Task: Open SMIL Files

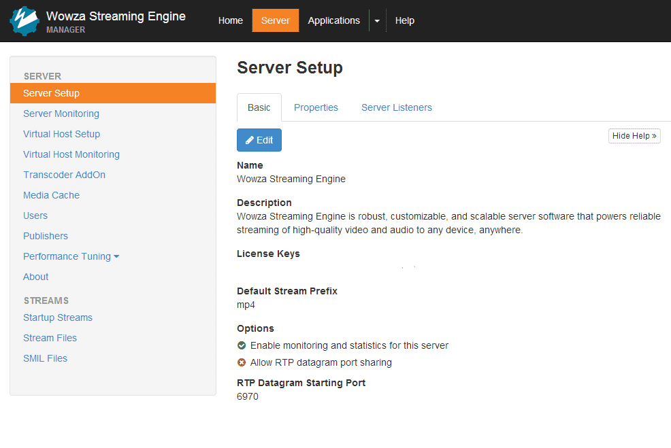Action: point(46,359)
